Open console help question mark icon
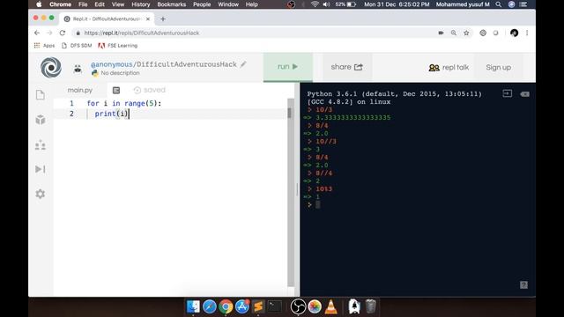 click(x=523, y=285)
